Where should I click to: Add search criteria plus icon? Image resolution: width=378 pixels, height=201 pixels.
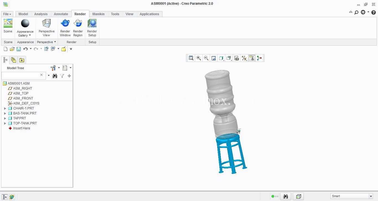coord(69,76)
